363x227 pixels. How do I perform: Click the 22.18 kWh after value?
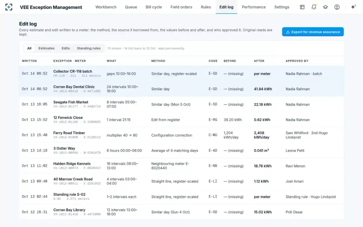(x=263, y=104)
